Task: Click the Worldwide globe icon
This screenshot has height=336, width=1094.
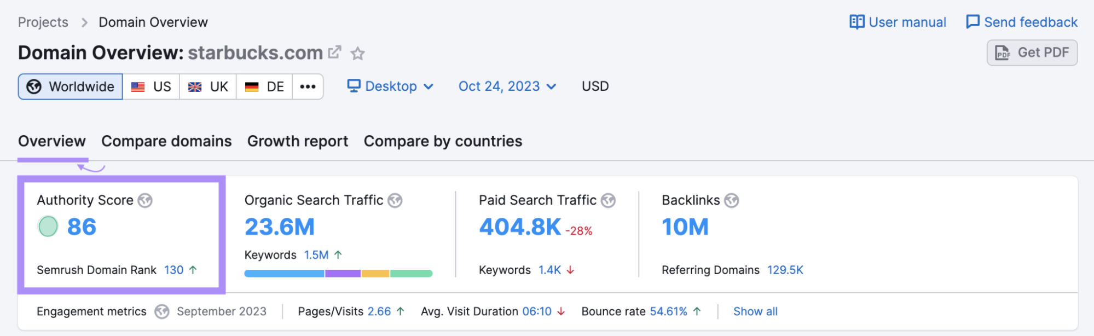Action: [x=34, y=86]
